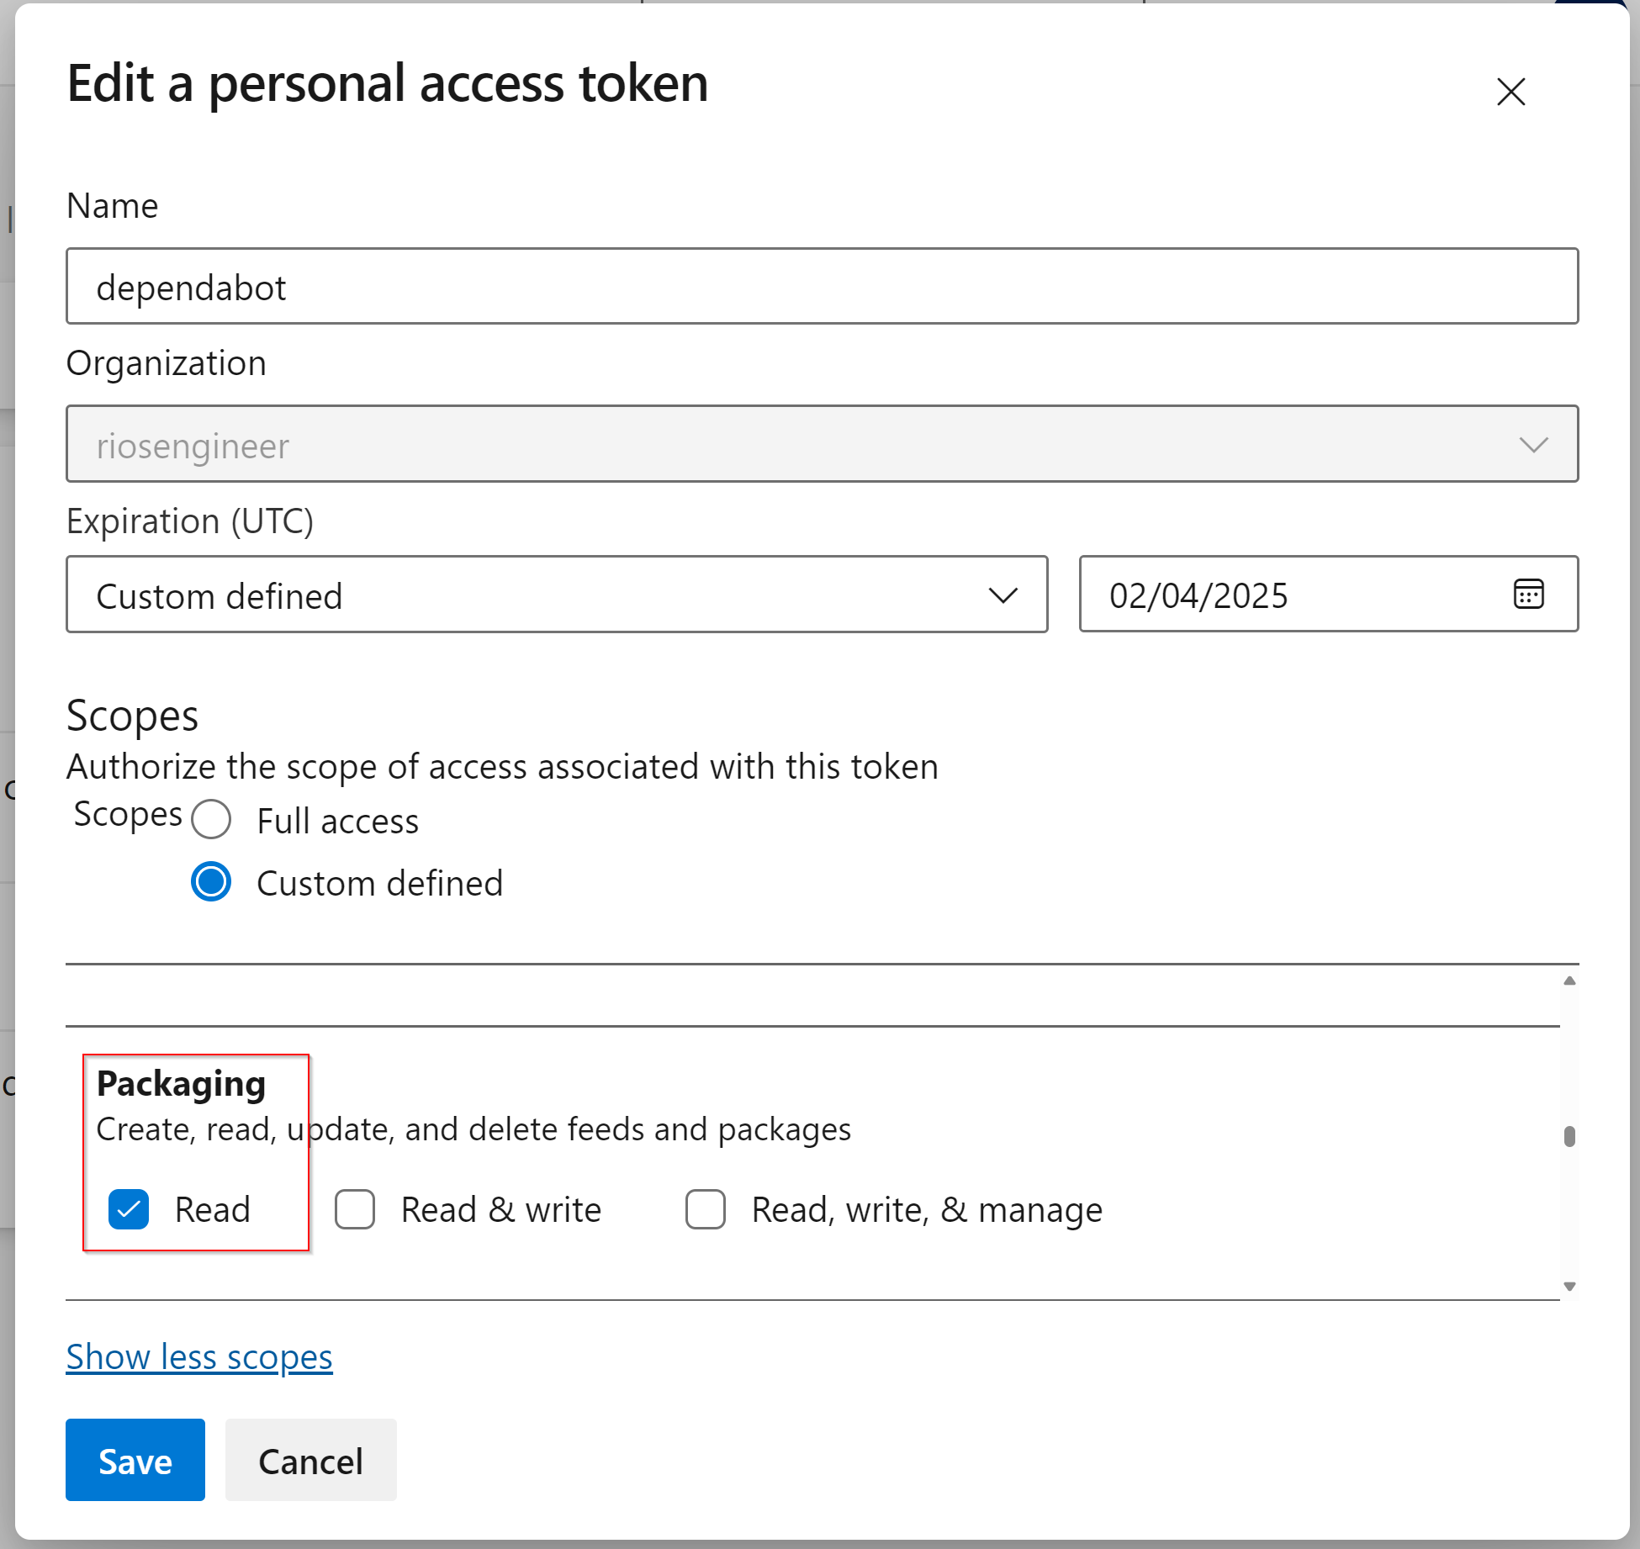The image size is (1640, 1549).
Task: Save the personal access token
Action: (135, 1461)
